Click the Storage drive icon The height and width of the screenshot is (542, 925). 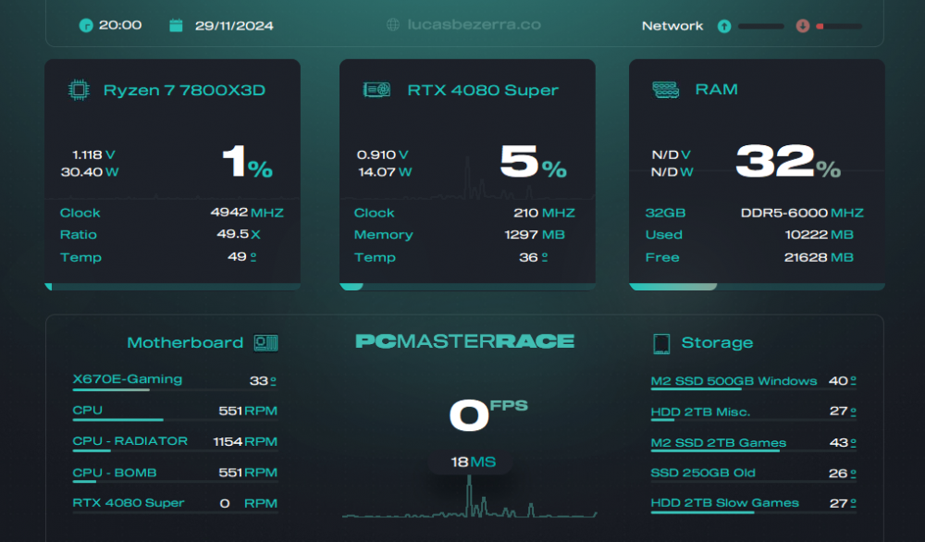[x=661, y=343]
